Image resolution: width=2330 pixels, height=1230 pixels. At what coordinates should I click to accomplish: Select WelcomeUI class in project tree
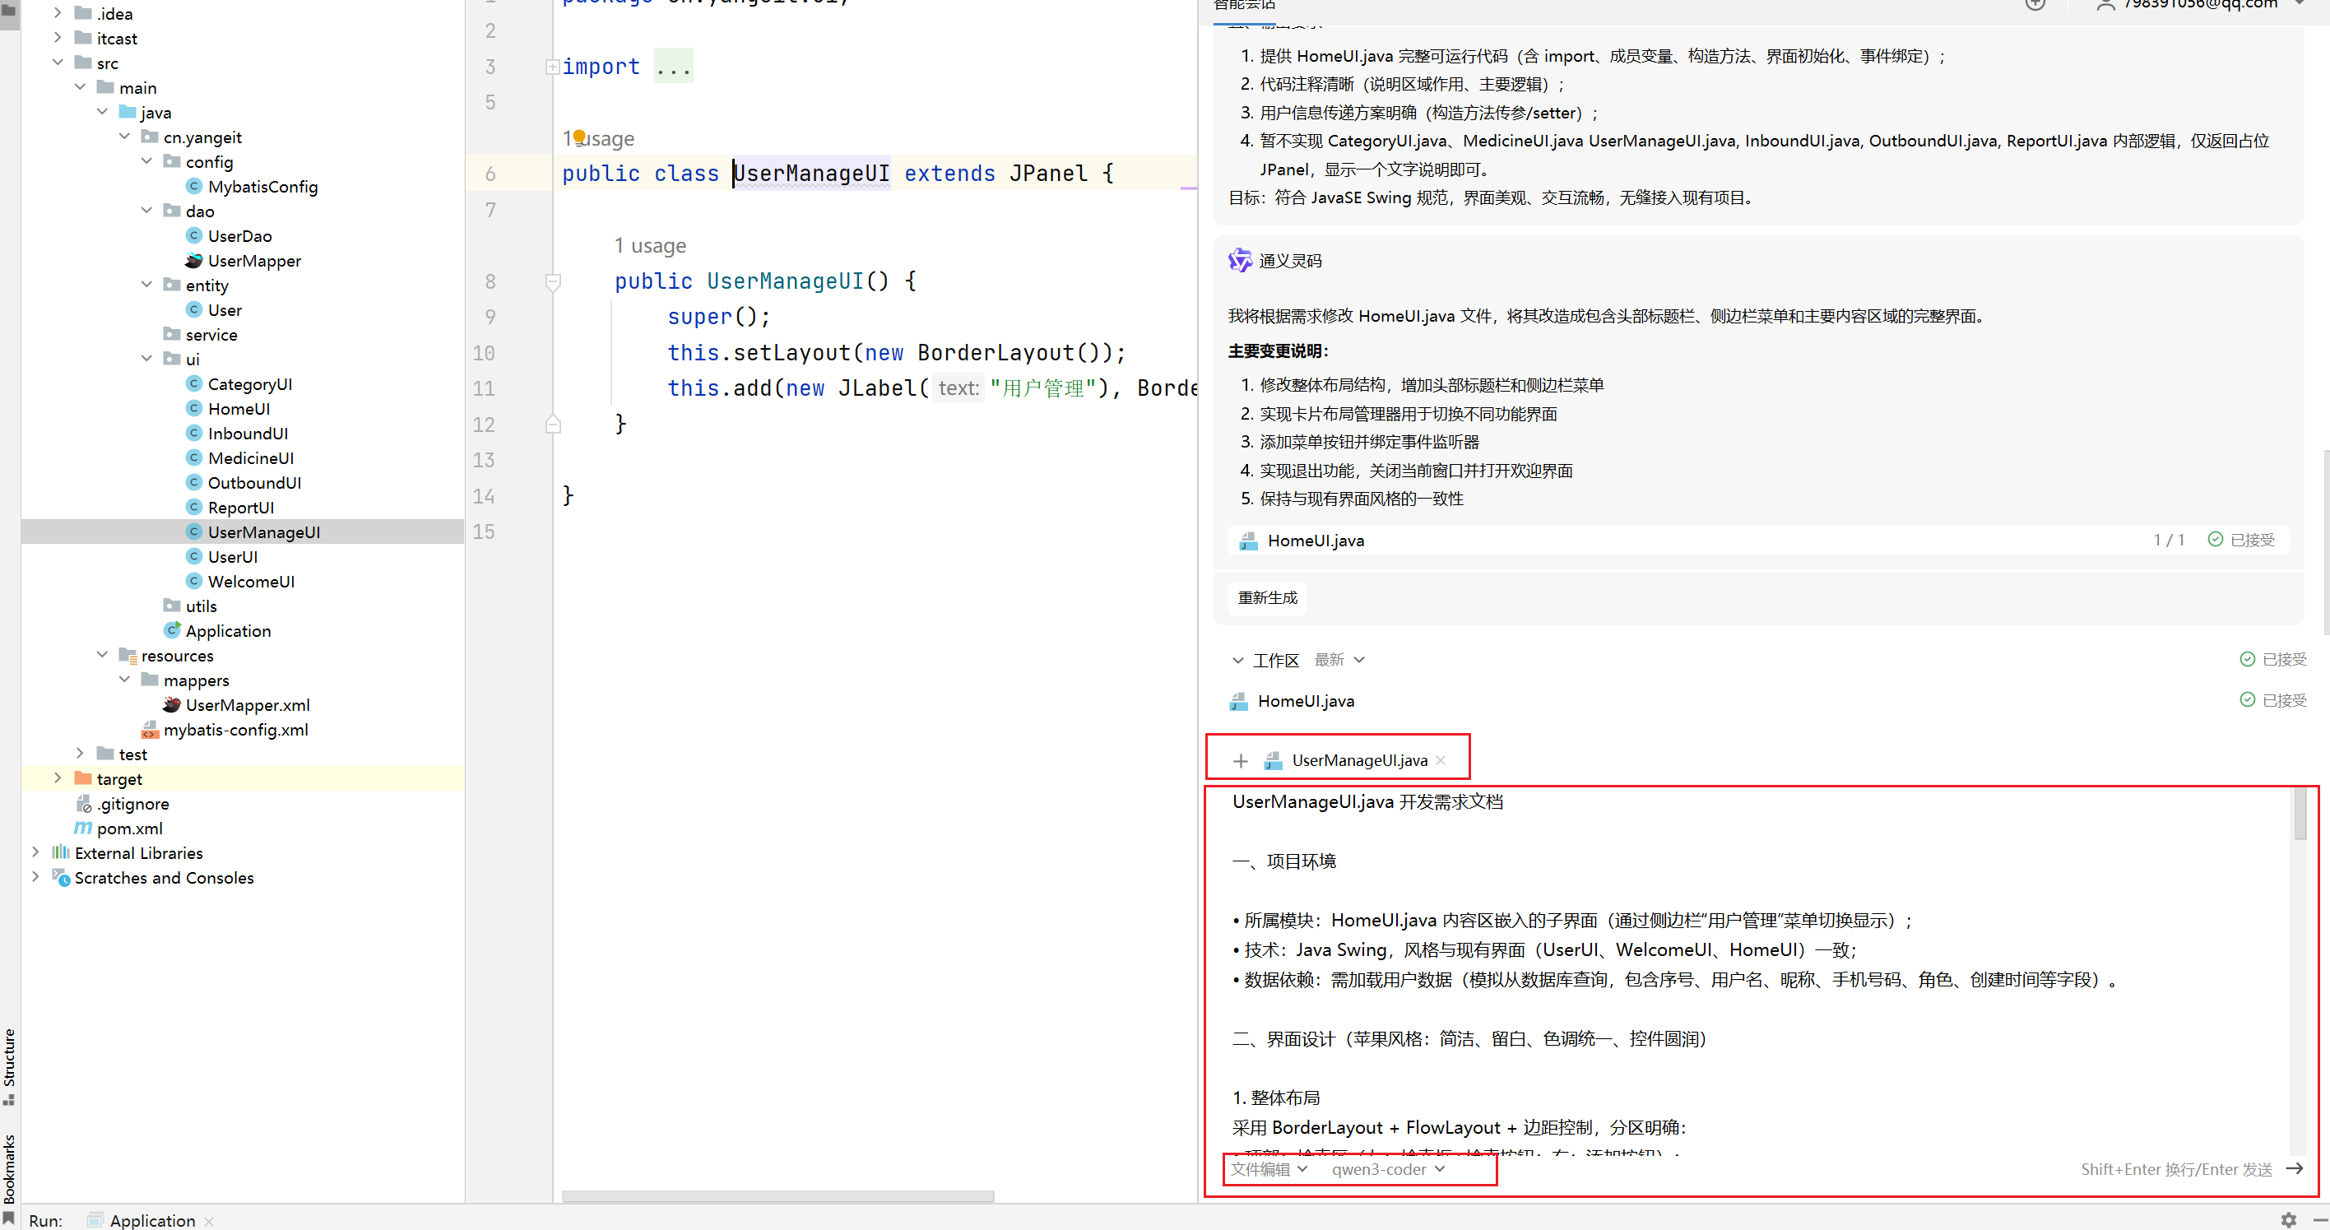251,581
